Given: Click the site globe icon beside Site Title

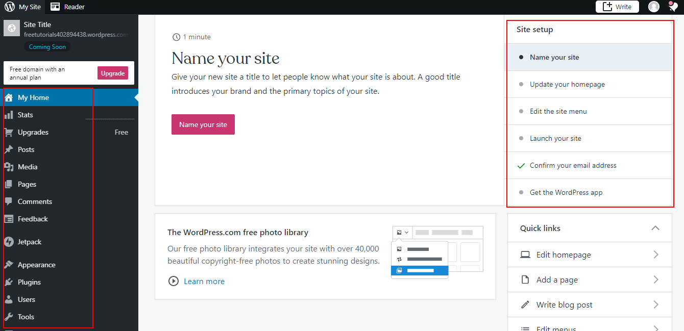Looking at the screenshot, I should [12, 29].
